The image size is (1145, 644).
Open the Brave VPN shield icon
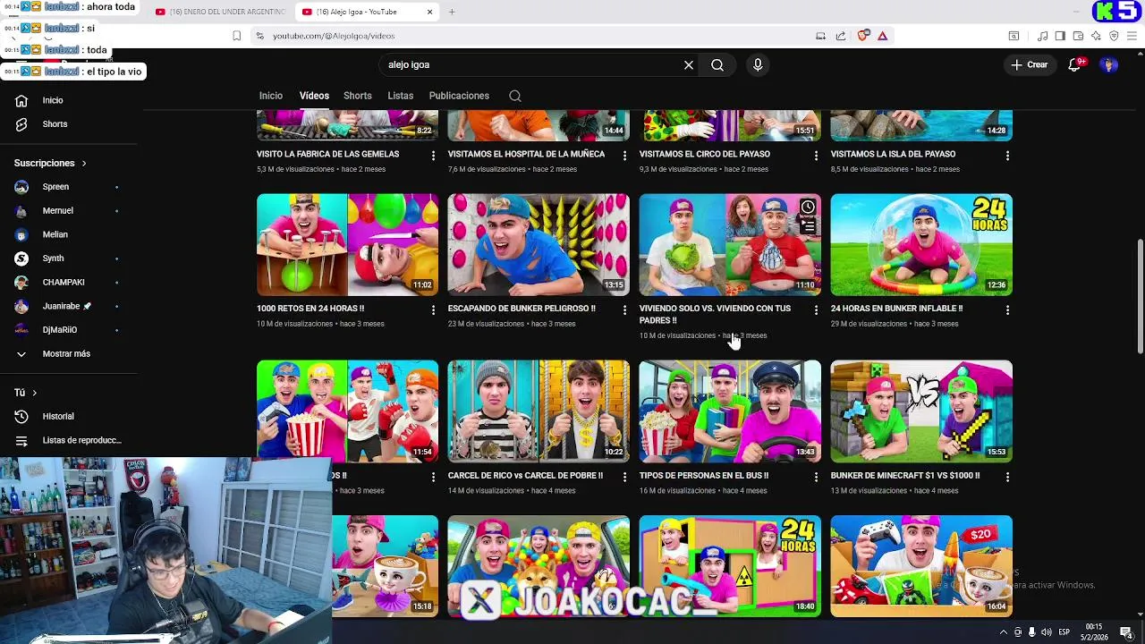(x=1114, y=36)
